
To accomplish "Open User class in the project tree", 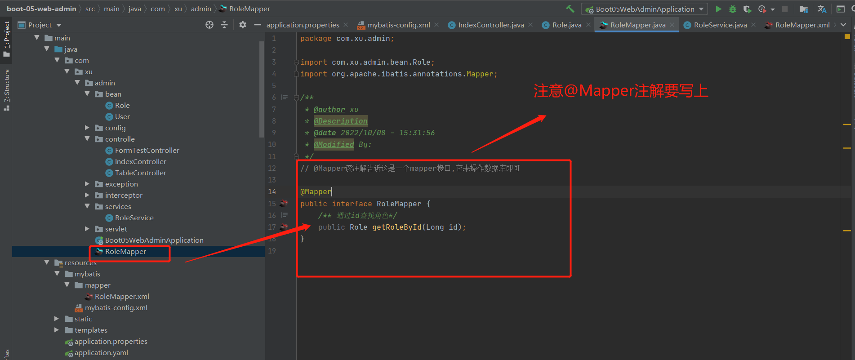I will click(x=122, y=116).
